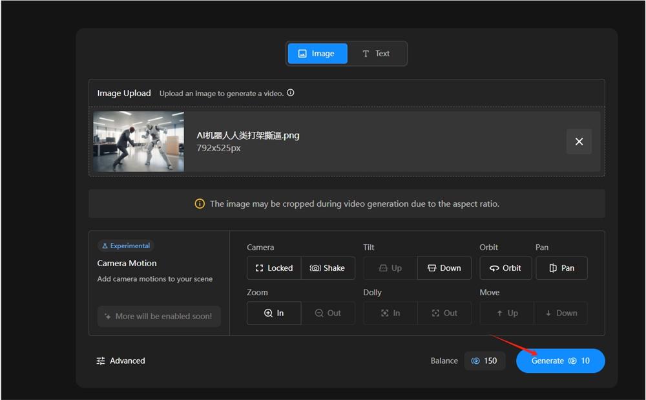
Task: Select the Move Down camera motion
Action: (x=561, y=313)
